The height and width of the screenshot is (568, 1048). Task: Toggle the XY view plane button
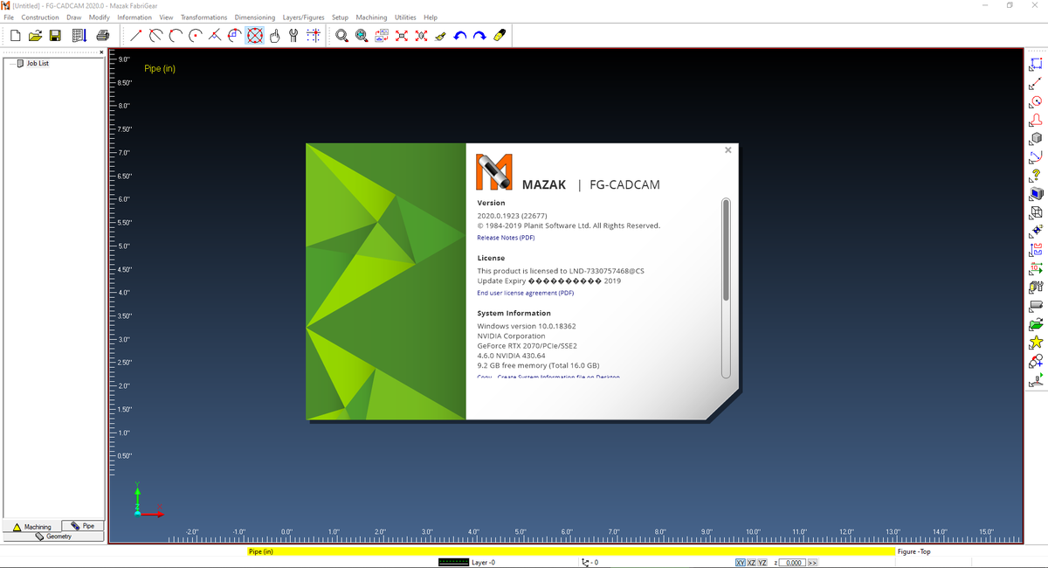(741, 562)
